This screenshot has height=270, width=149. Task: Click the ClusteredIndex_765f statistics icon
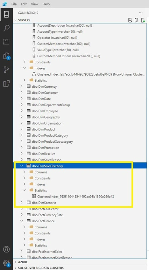coord(34,197)
